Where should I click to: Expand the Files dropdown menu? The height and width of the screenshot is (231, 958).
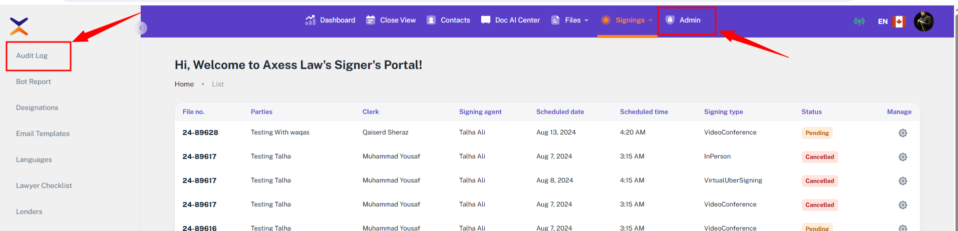[x=570, y=20]
